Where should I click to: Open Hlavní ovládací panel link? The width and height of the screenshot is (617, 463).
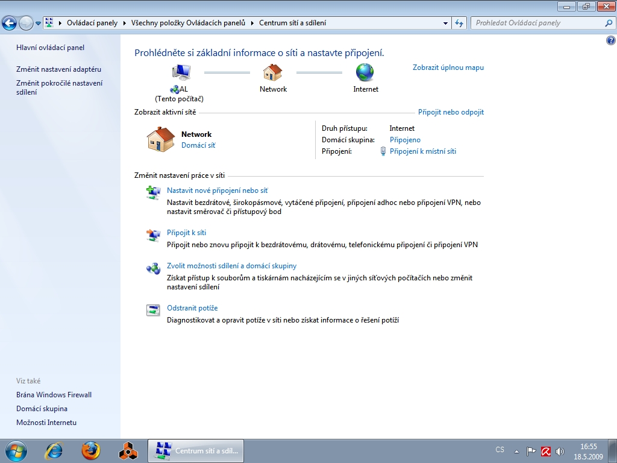[51, 48]
